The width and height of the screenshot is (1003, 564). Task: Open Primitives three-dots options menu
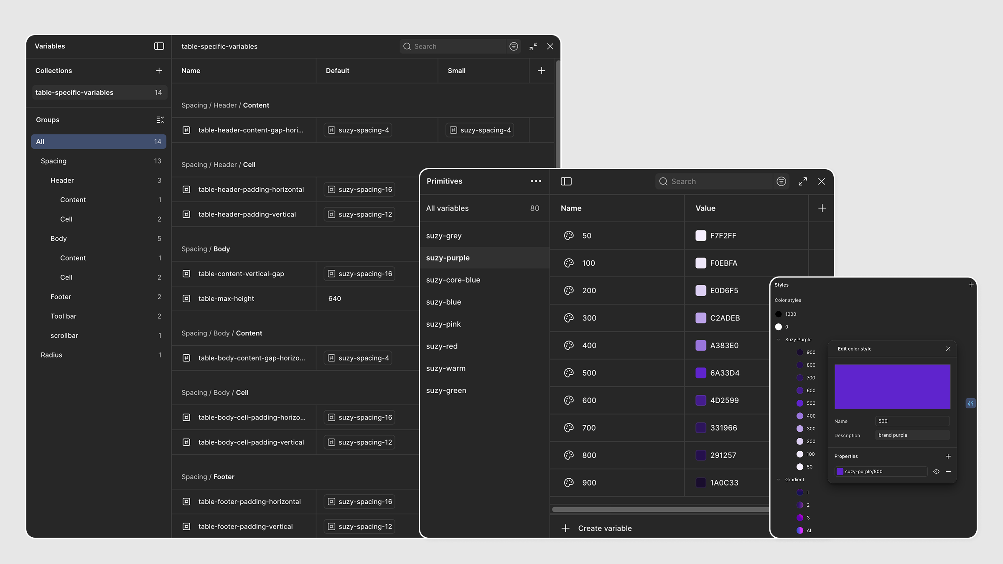click(536, 181)
